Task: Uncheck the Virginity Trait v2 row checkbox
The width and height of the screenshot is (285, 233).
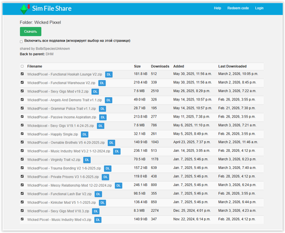Action: (22, 159)
